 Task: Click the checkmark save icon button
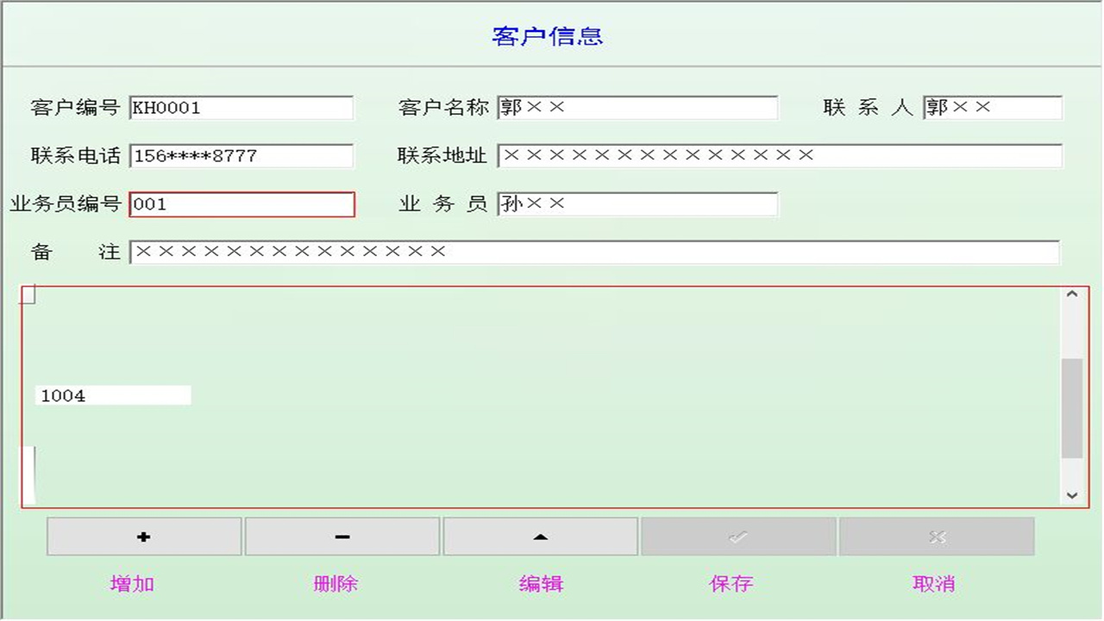pos(737,536)
